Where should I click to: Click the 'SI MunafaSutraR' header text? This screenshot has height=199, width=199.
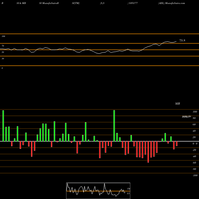pyautogui.click(x=49, y=3)
